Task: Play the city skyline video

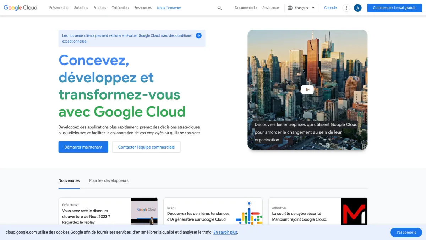Action: [307, 90]
